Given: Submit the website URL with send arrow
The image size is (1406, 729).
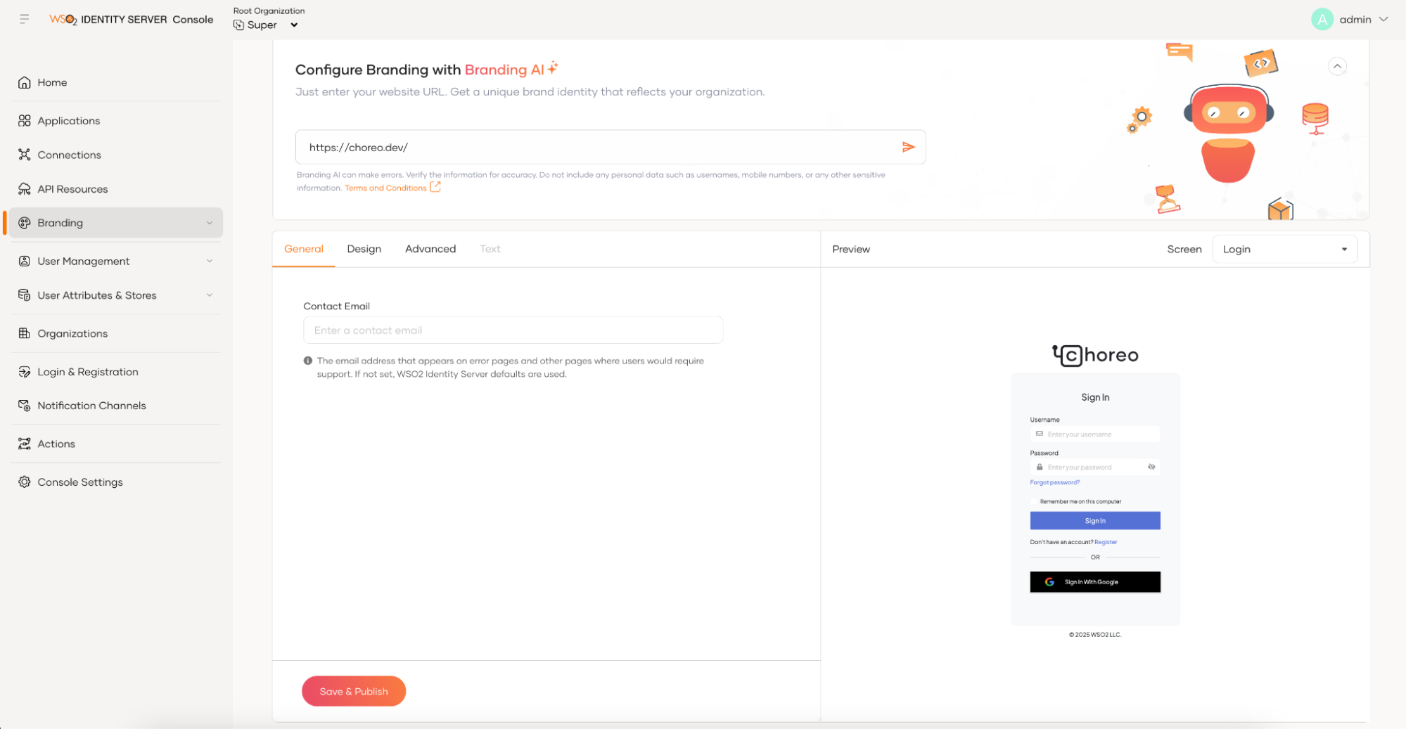Looking at the screenshot, I should pos(908,147).
